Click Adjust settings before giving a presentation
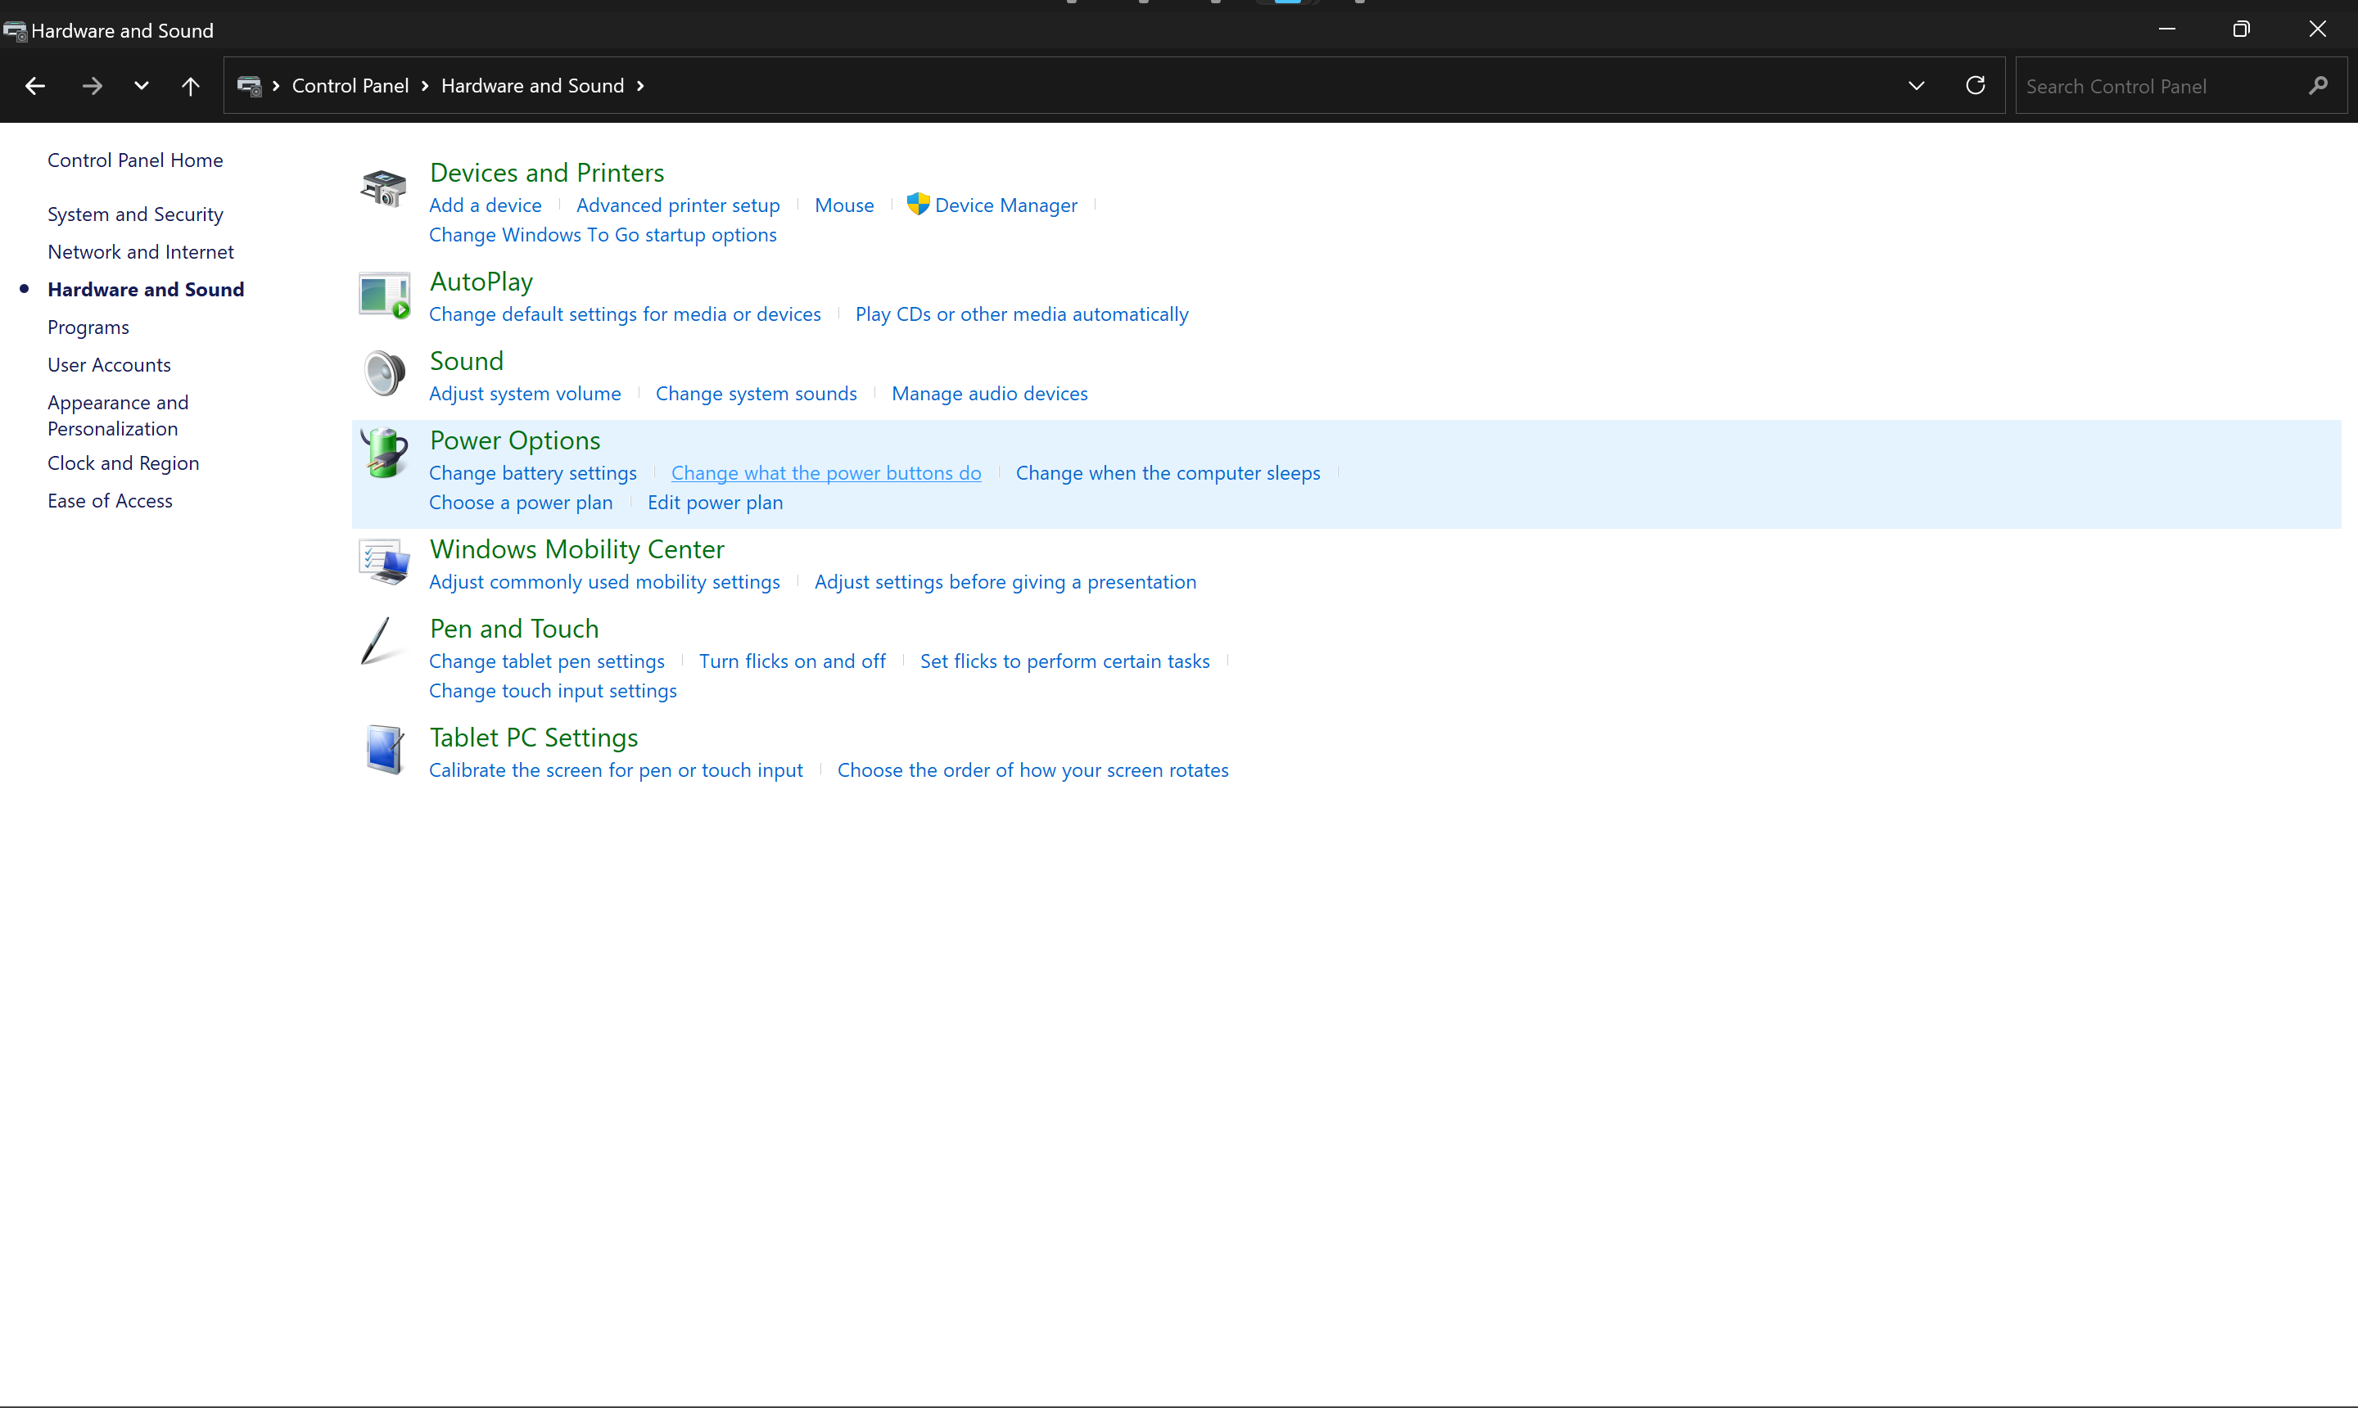 pyautogui.click(x=1005, y=583)
